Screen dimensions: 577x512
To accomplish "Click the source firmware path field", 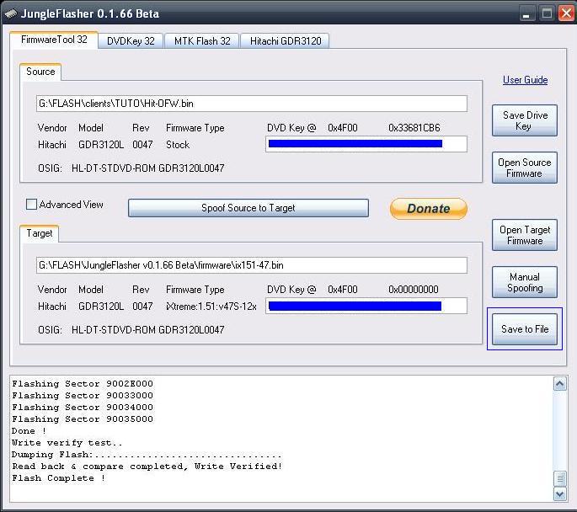I will coord(252,104).
